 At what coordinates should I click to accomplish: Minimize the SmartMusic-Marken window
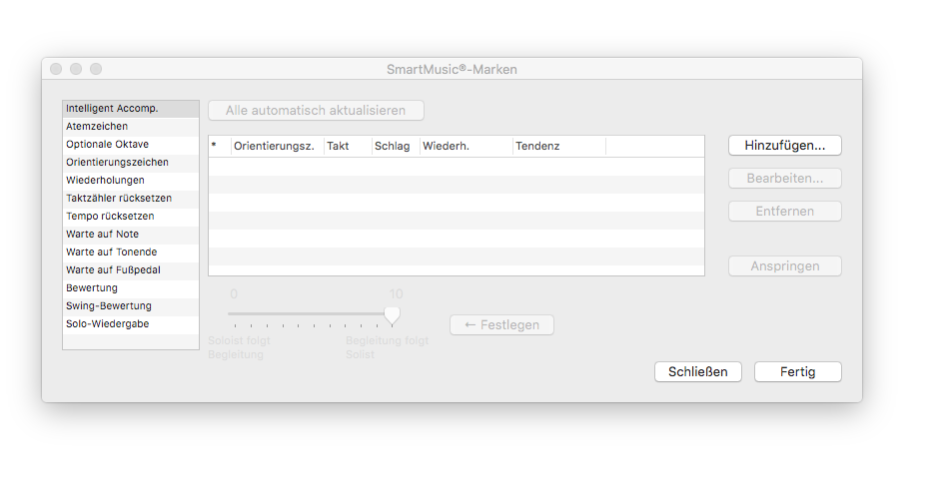coord(76,69)
